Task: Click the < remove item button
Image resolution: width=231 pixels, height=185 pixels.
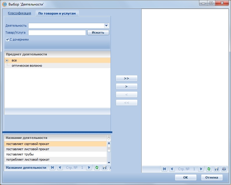Action: tap(127, 95)
